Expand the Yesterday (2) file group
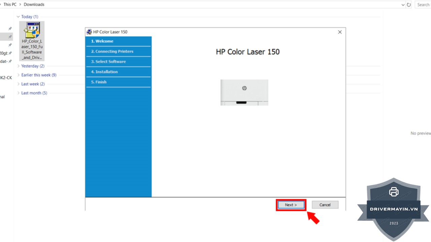The height and width of the screenshot is (242, 431). [x=18, y=66]
